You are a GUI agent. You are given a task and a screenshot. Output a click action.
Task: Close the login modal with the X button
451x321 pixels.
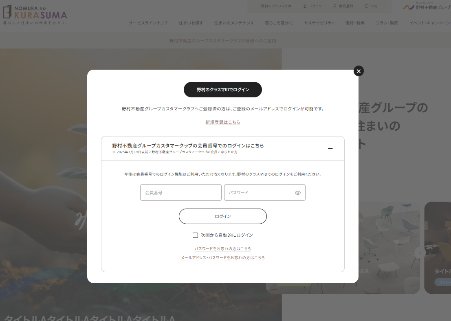(359, 71)
